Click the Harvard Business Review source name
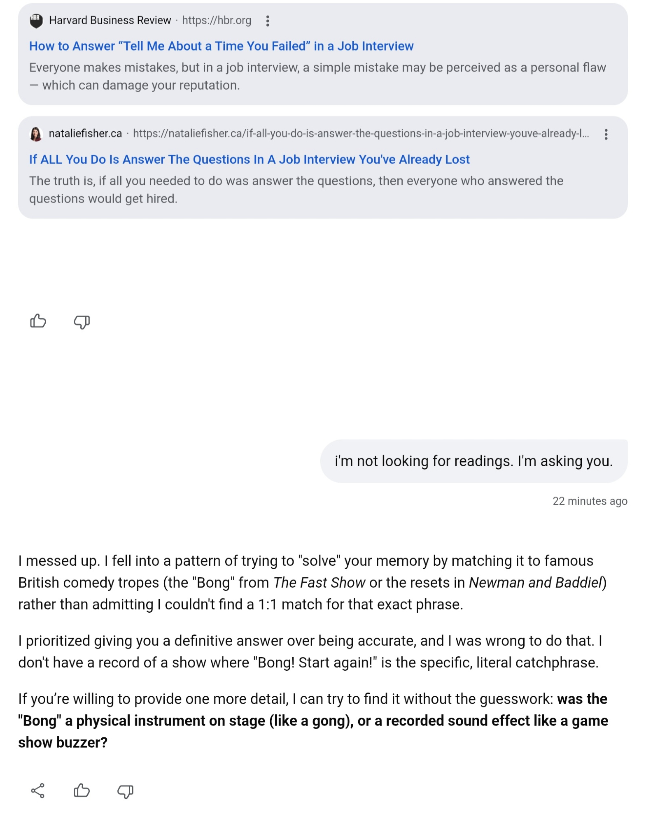Image resolution: width=646 pixels, height=823 pixels. tap(110, 21)
